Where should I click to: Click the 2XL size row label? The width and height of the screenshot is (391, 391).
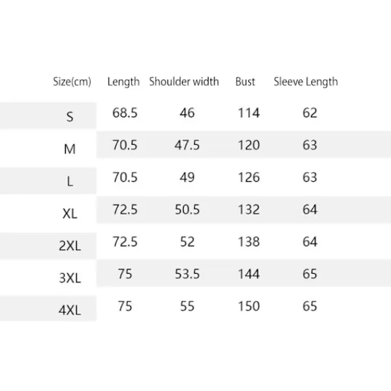tap(70, 246)
